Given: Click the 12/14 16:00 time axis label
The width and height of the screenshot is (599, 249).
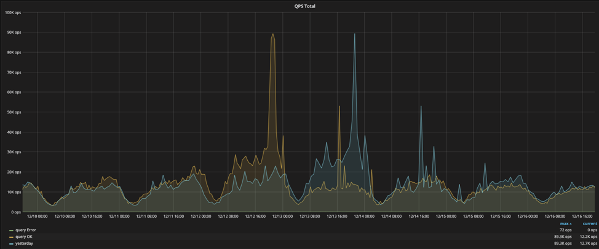Looking at the screenshot, I should pyautogui.click(x=419, y=216).
